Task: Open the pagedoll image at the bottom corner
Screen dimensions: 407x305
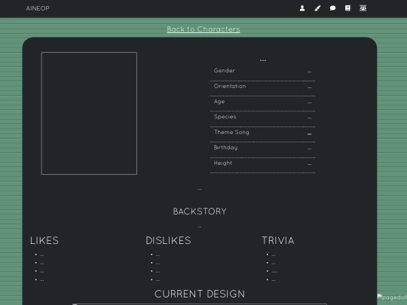Action: [x=392, y=297]
